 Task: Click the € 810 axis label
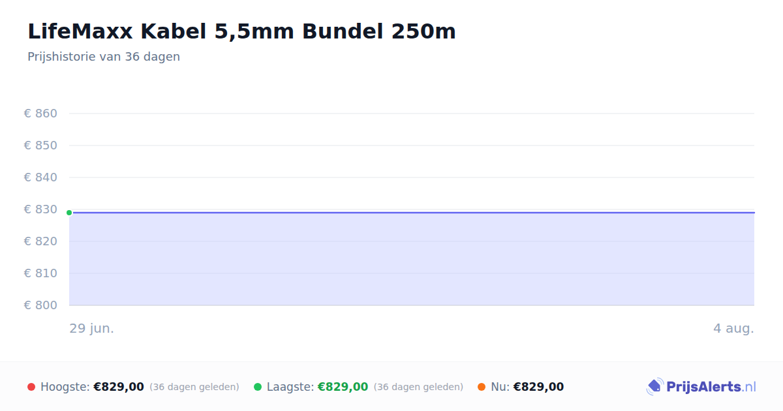point(40,273)
